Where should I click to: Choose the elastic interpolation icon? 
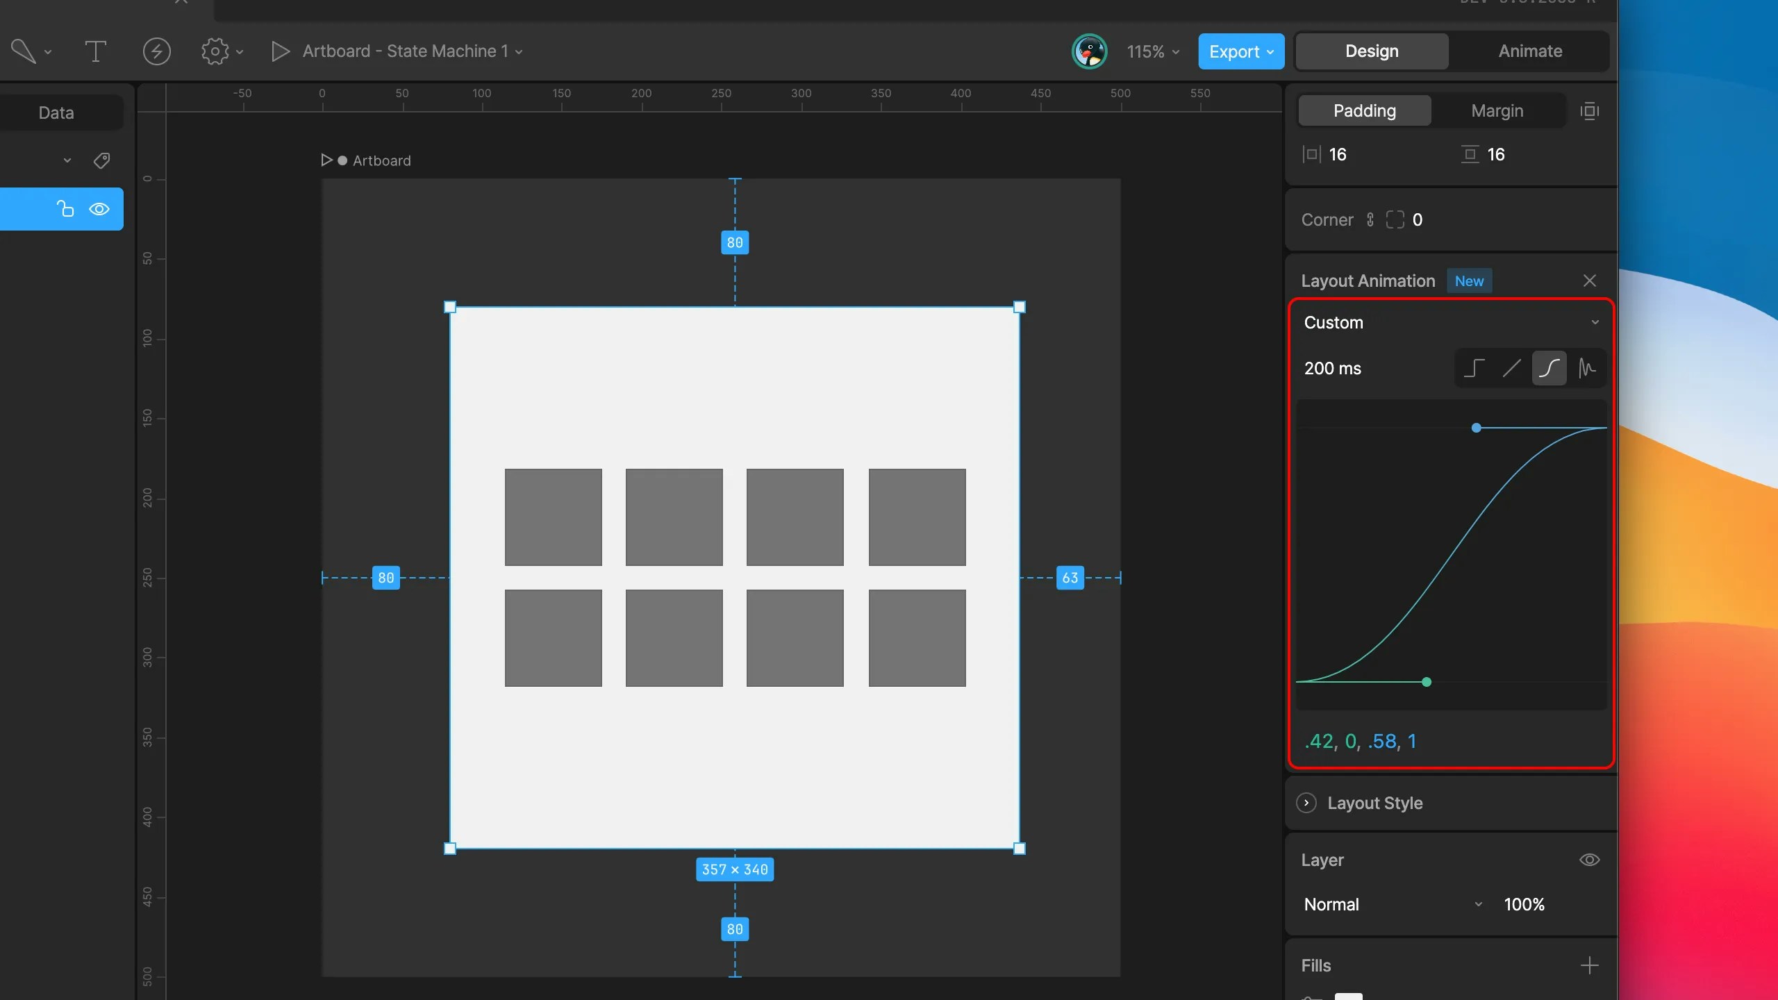[1586, 368]
